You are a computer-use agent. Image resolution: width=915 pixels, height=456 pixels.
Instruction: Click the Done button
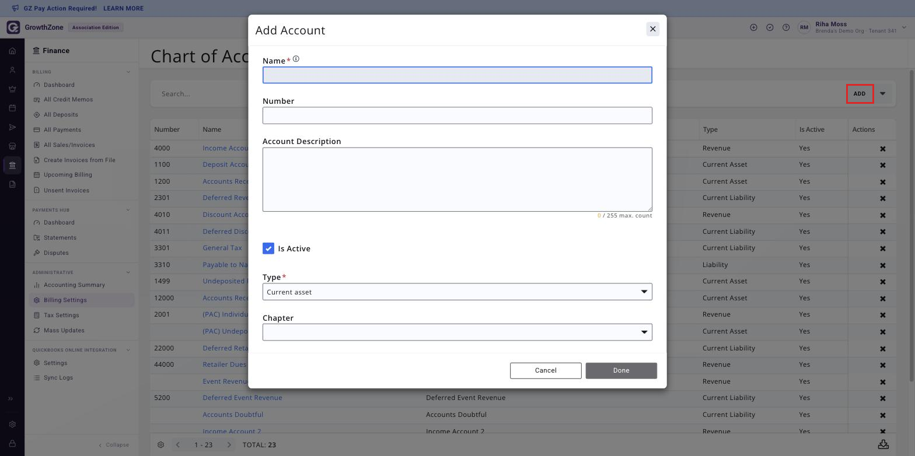pos(621,370)
